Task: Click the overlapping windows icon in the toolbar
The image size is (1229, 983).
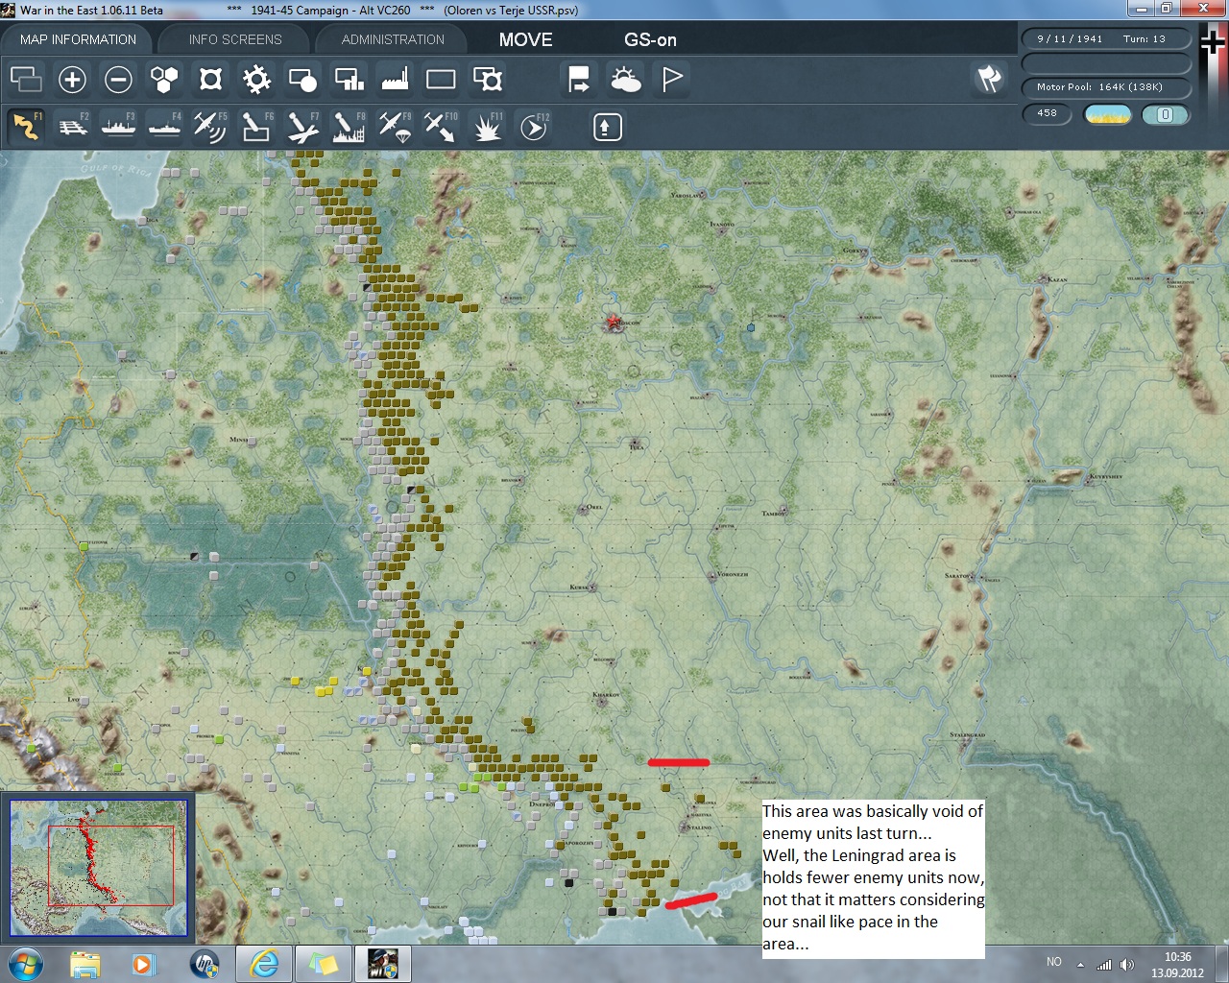Action: click(26, 79)
